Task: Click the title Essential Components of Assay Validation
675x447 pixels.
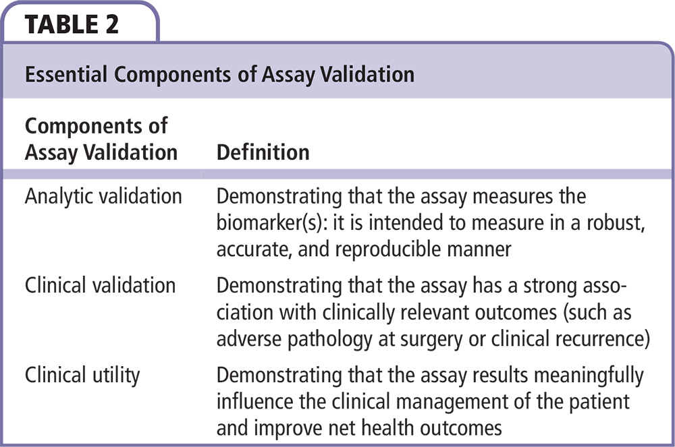Action: click(x=219, y=74)
